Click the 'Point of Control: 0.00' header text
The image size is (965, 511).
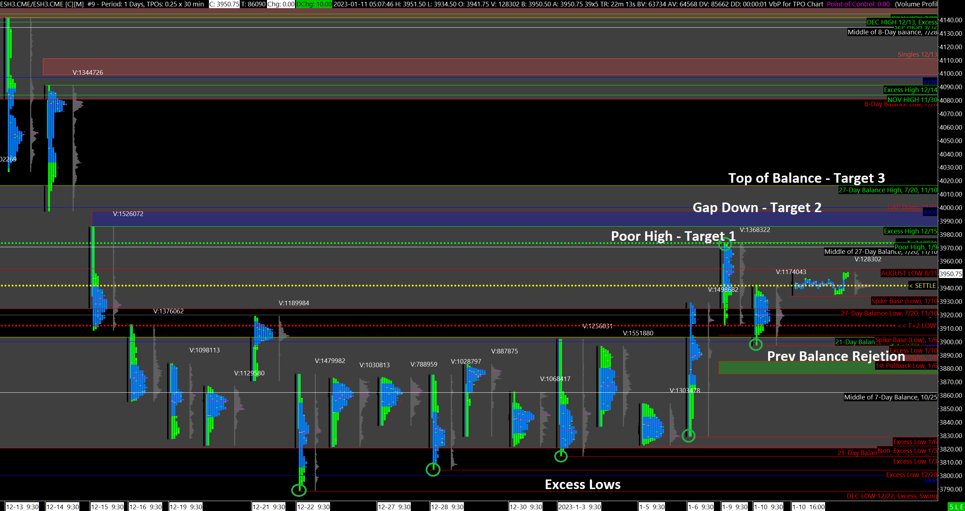pos(858,4)
